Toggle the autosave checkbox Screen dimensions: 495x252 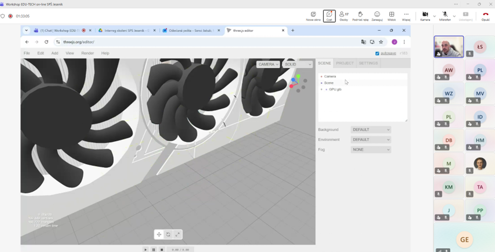377,54
